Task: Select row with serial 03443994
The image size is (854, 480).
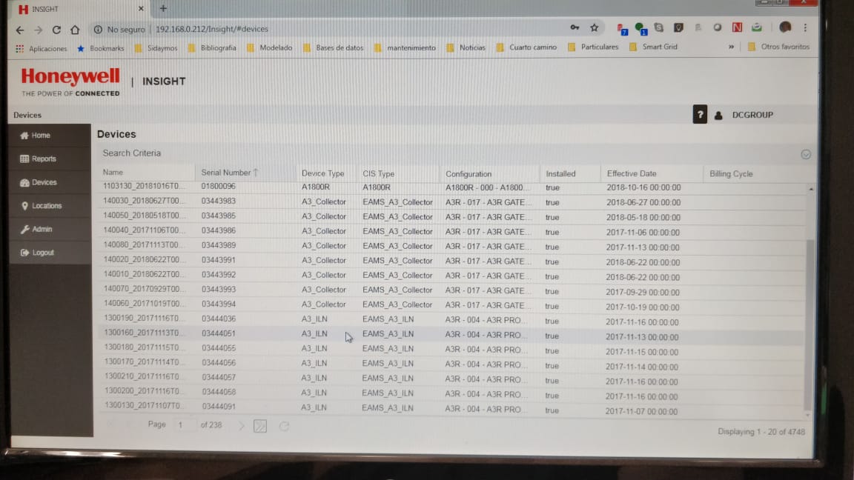Action: 451,304
